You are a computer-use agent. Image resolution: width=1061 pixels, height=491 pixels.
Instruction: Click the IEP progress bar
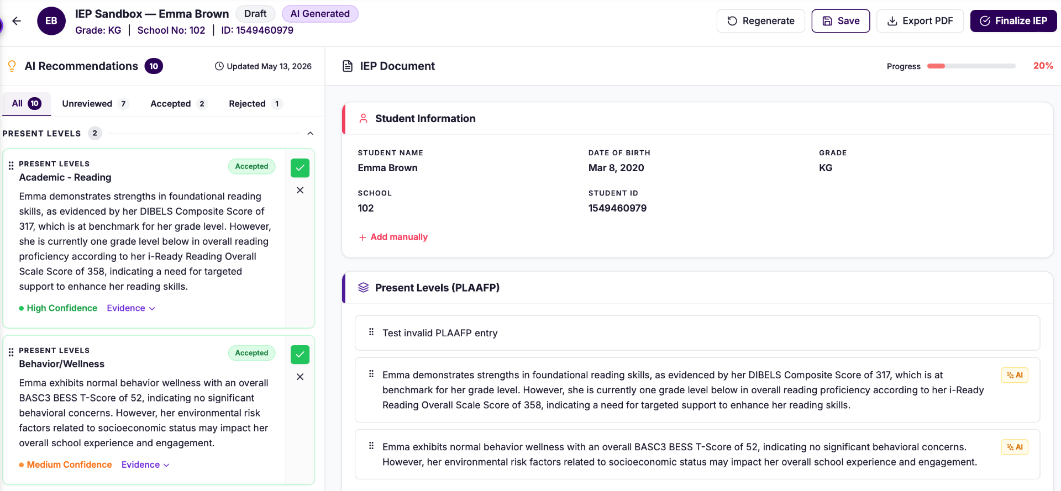(x=971, y=66)
